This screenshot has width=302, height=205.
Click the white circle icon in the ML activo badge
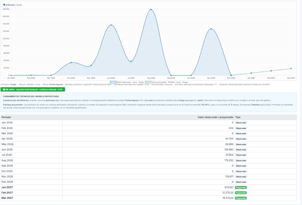4,90
